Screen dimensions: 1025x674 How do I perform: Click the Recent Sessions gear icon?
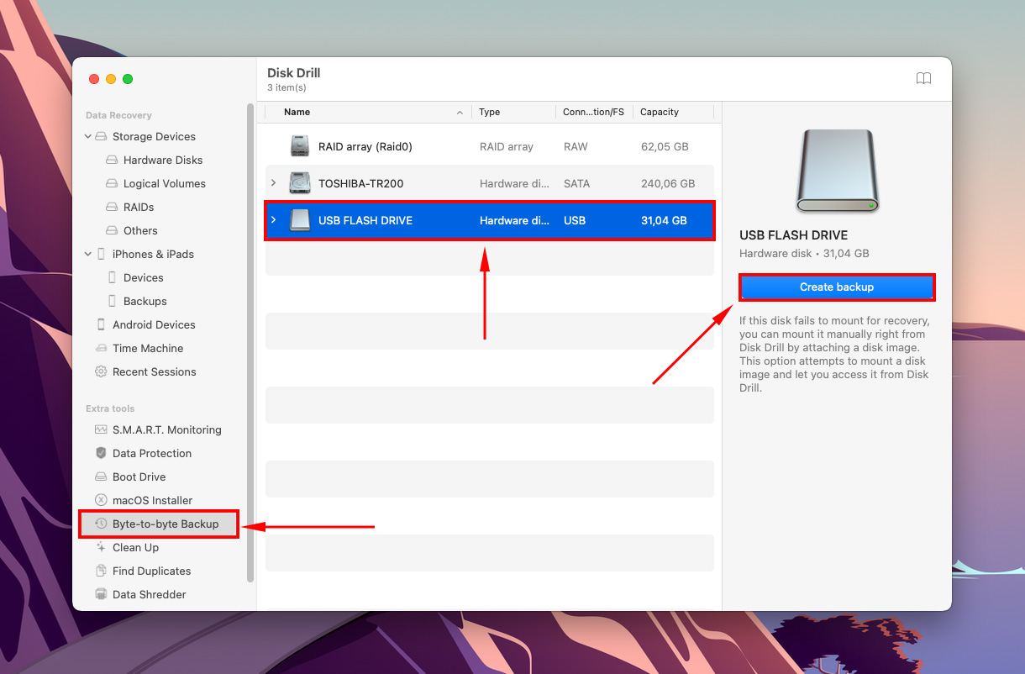click(101, 371)
